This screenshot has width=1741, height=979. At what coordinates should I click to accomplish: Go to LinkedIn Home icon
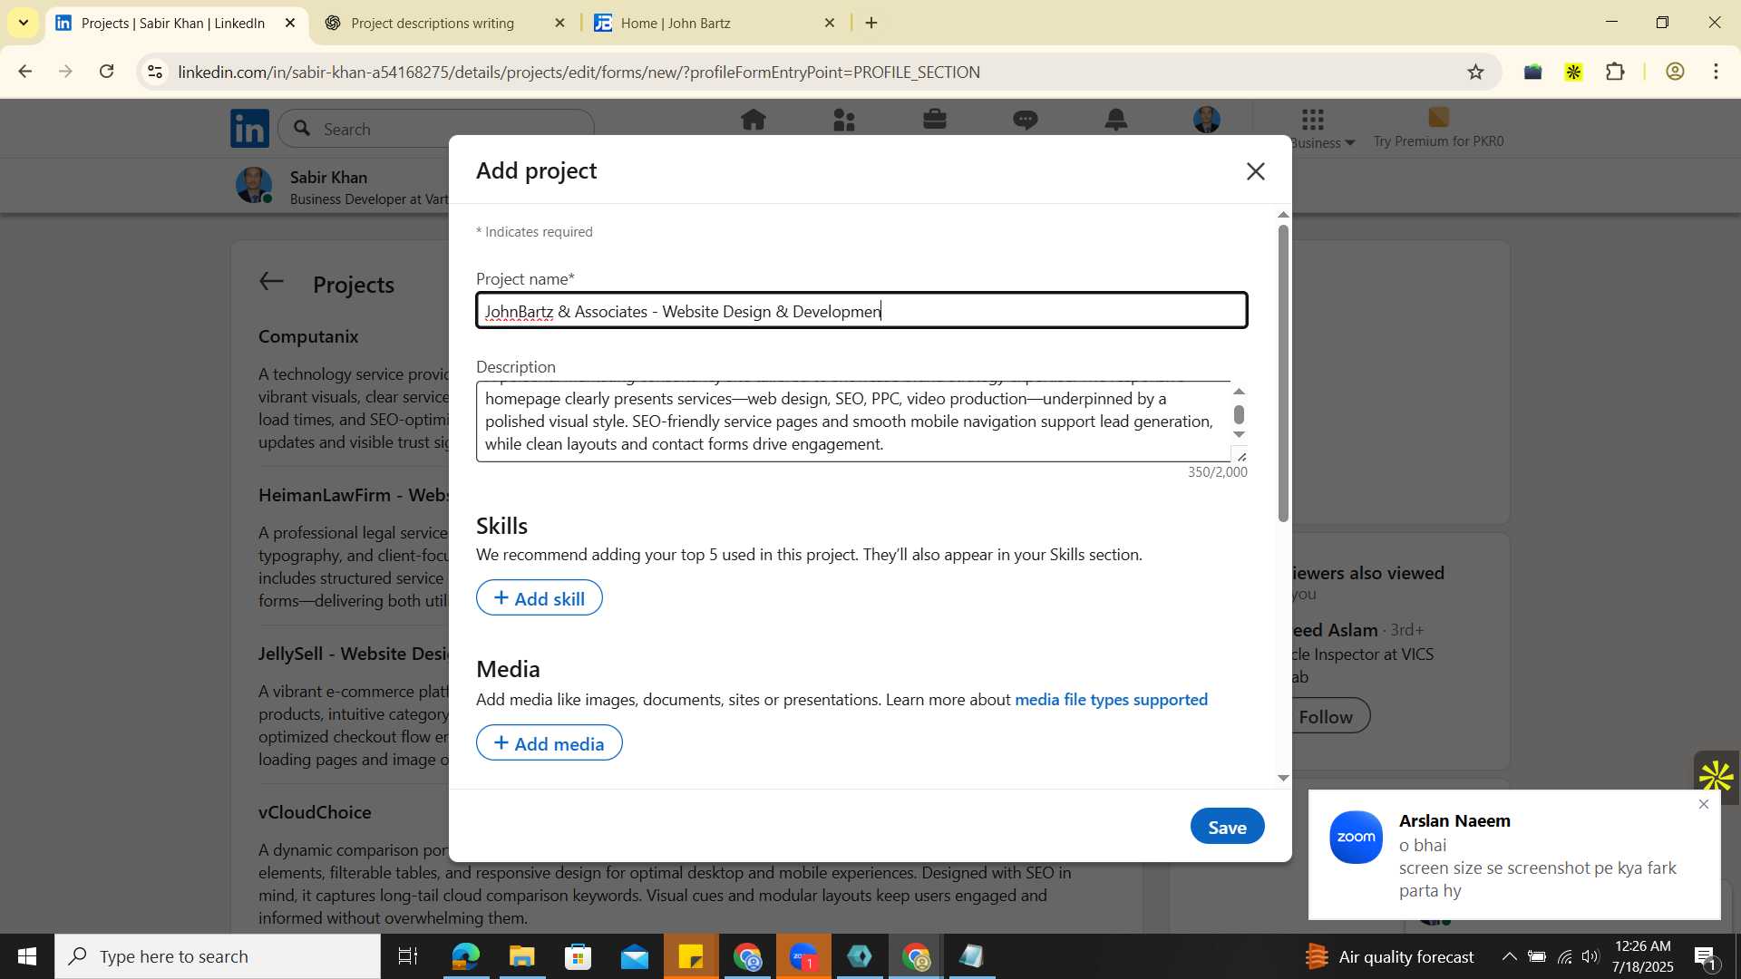(754, 120)
